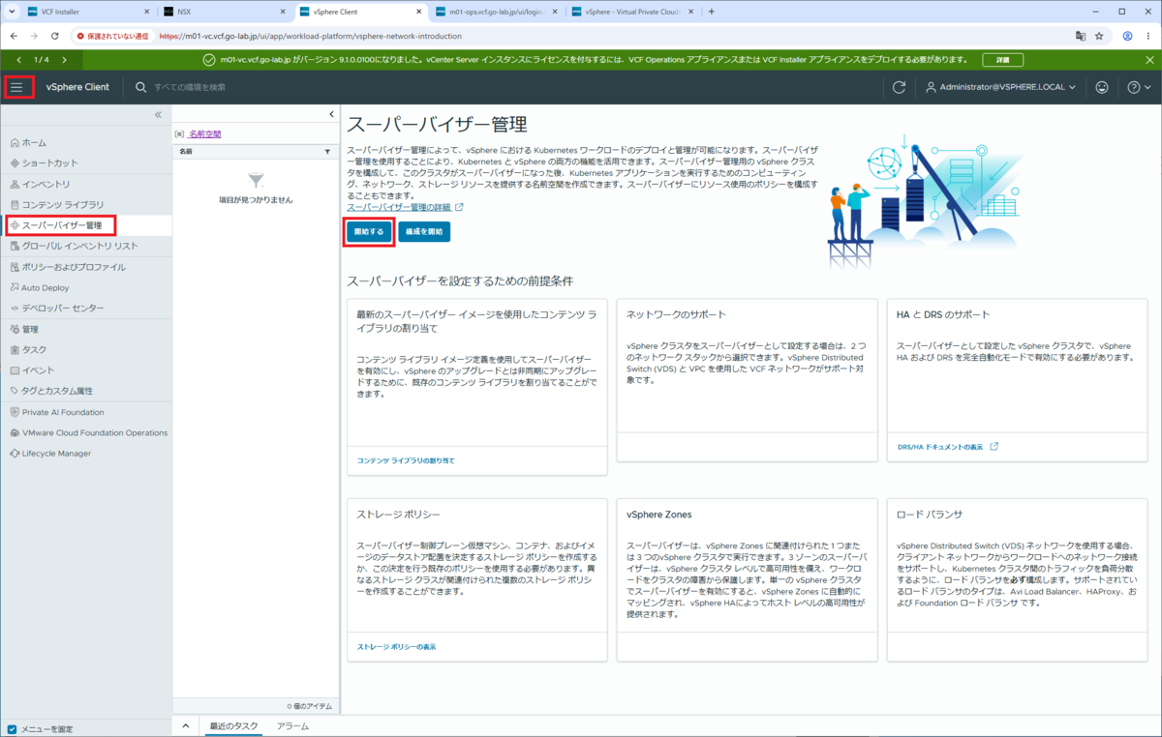This screenshot has height=737, width=1162.
Task: Open タスク in the sidebar
Action: coord(34,350)
